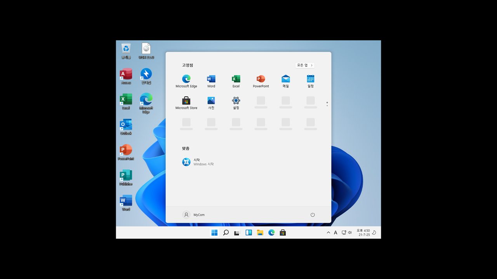Click the Windows Start button on taskbar
Screen dimensions: 497x279
(214, 232)
